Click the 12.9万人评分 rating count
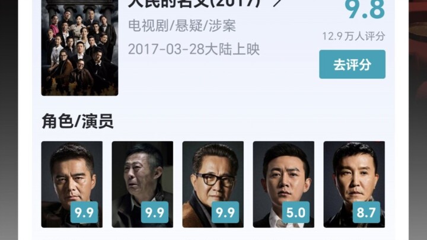 353,36
